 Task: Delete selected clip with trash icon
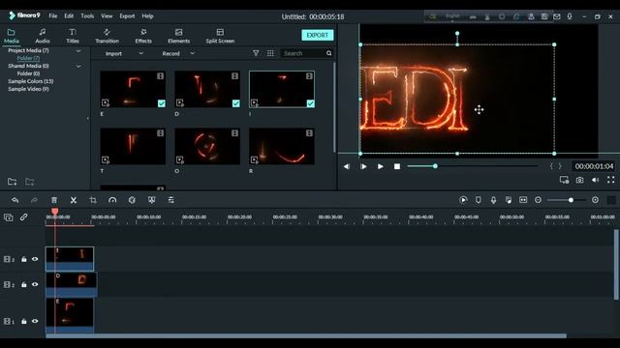(54, 200)
